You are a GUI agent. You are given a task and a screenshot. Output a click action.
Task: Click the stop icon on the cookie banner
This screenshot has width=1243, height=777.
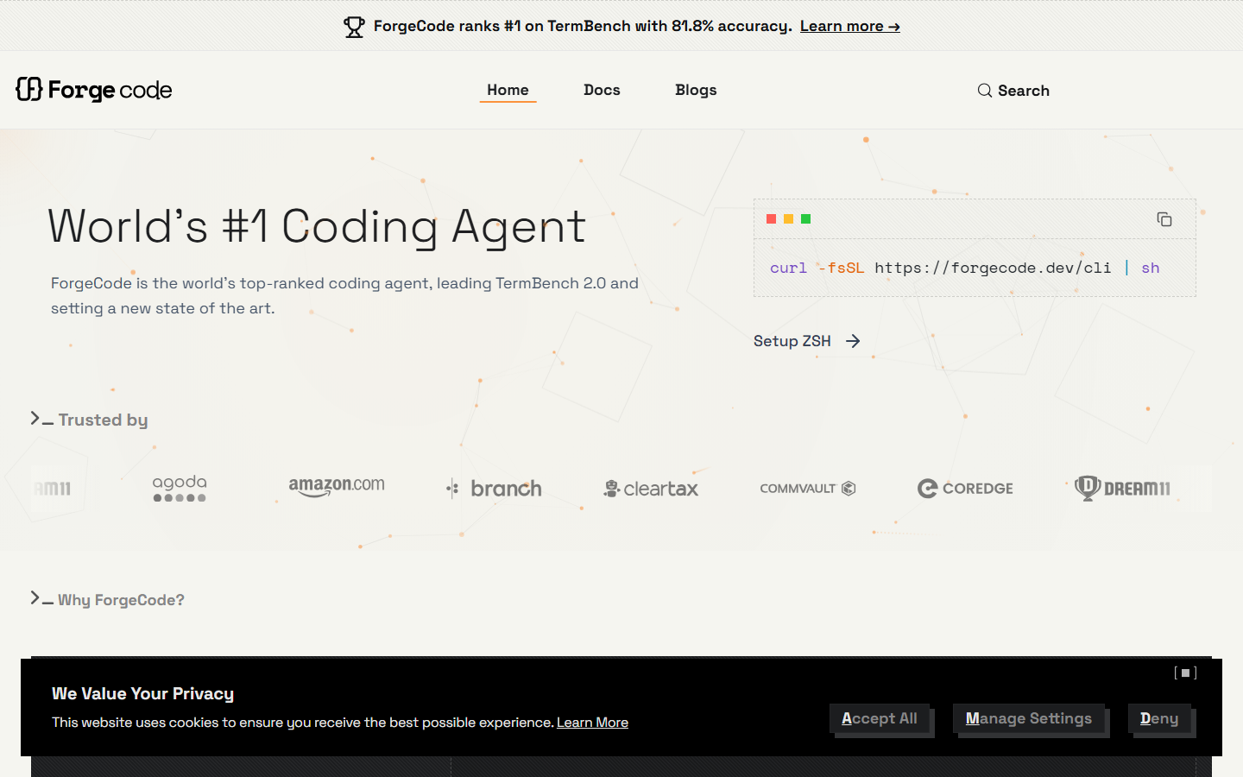click(x=1185, y=673)
